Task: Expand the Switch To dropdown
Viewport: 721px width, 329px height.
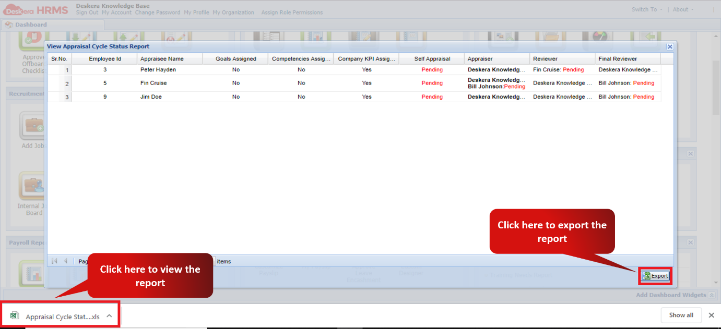Action: 646,9
